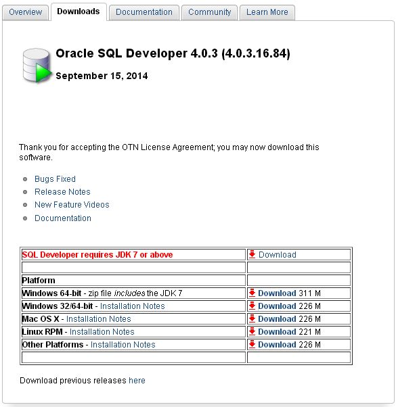396x407 pixels.
Task: Open the Release Notes link
Action: coord(62,192)
